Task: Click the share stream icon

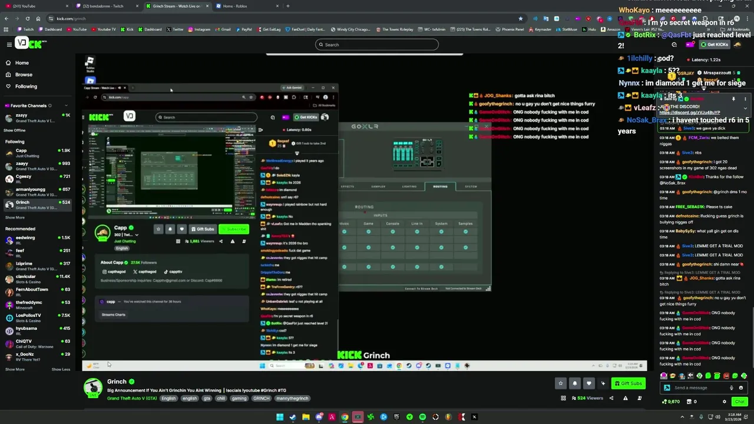Action: pyautogui.click(x=611, y=398)
